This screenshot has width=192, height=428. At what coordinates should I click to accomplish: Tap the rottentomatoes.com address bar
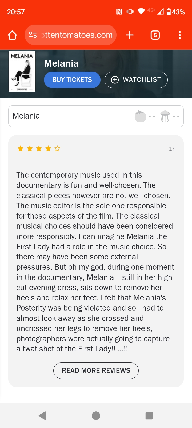77,35
